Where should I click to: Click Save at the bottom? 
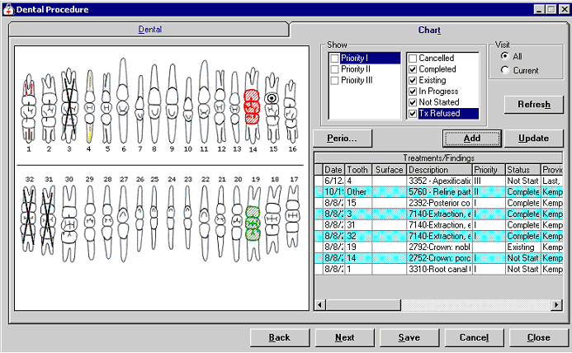tap(409, 337)
